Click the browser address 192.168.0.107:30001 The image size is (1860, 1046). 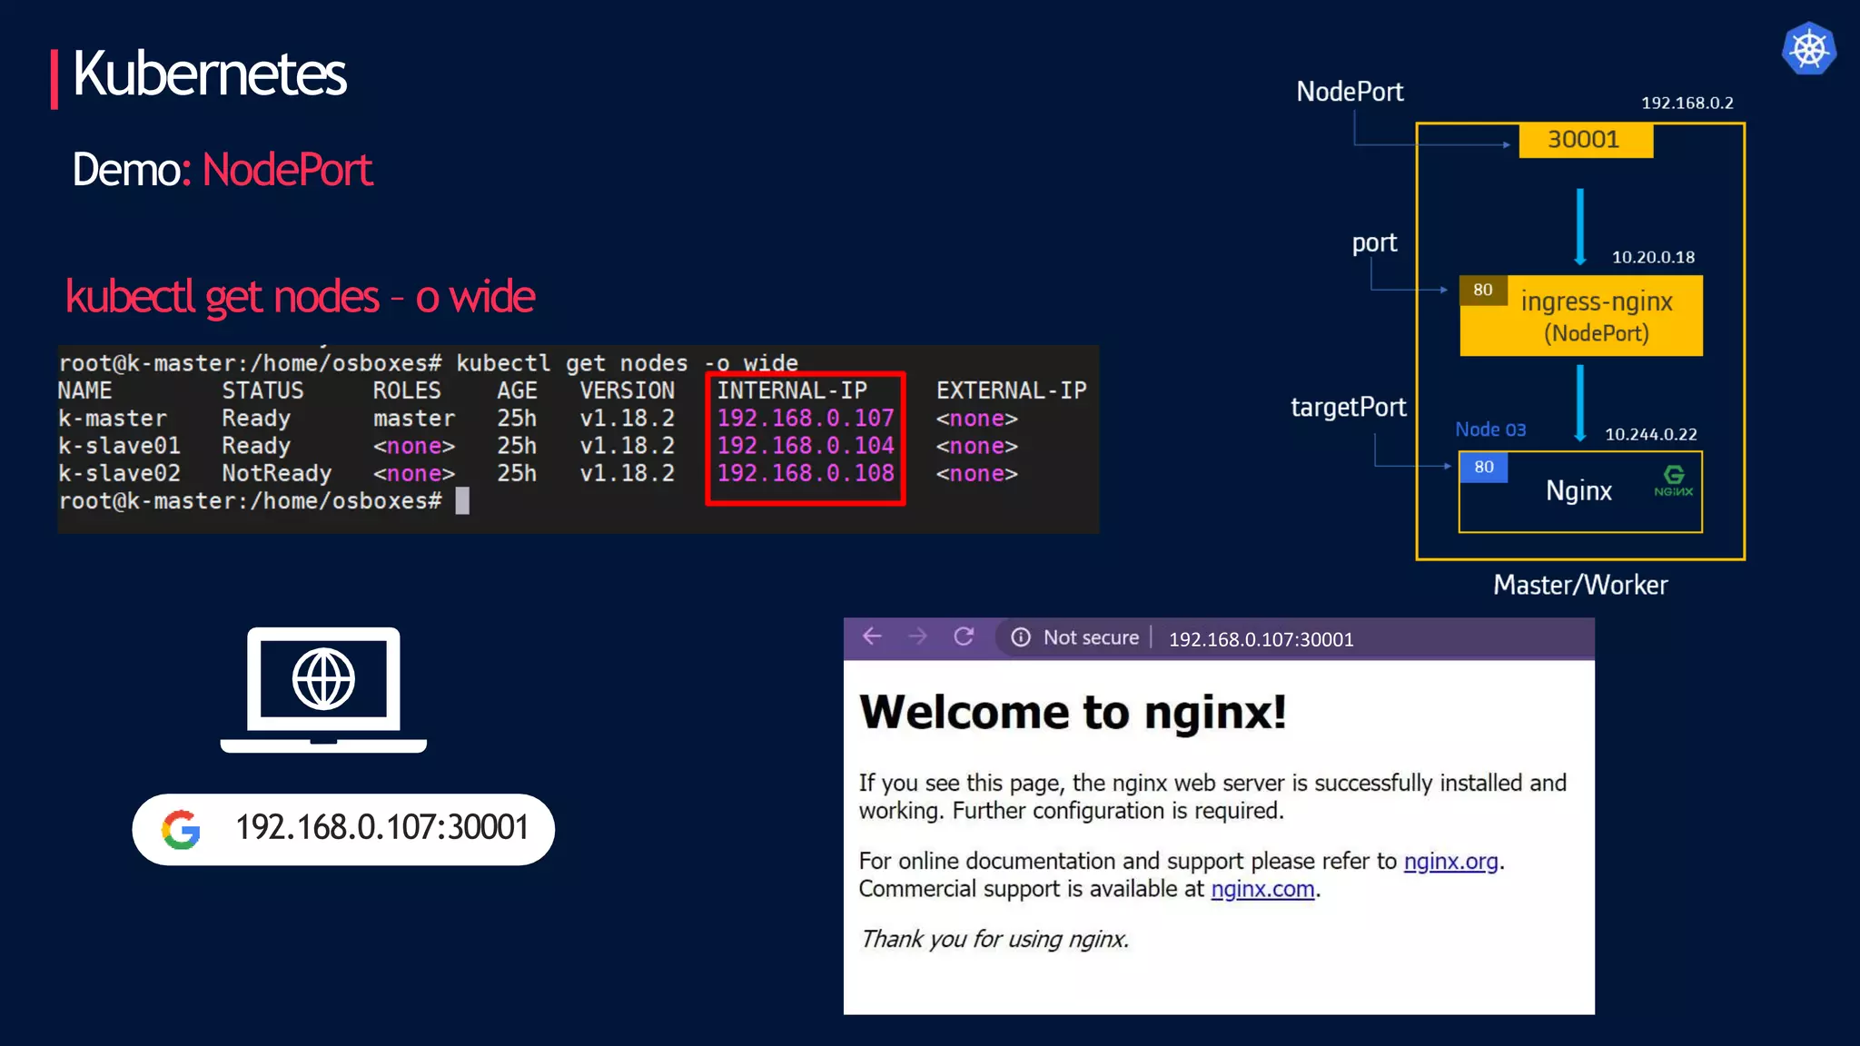(x=1261, y=639)
